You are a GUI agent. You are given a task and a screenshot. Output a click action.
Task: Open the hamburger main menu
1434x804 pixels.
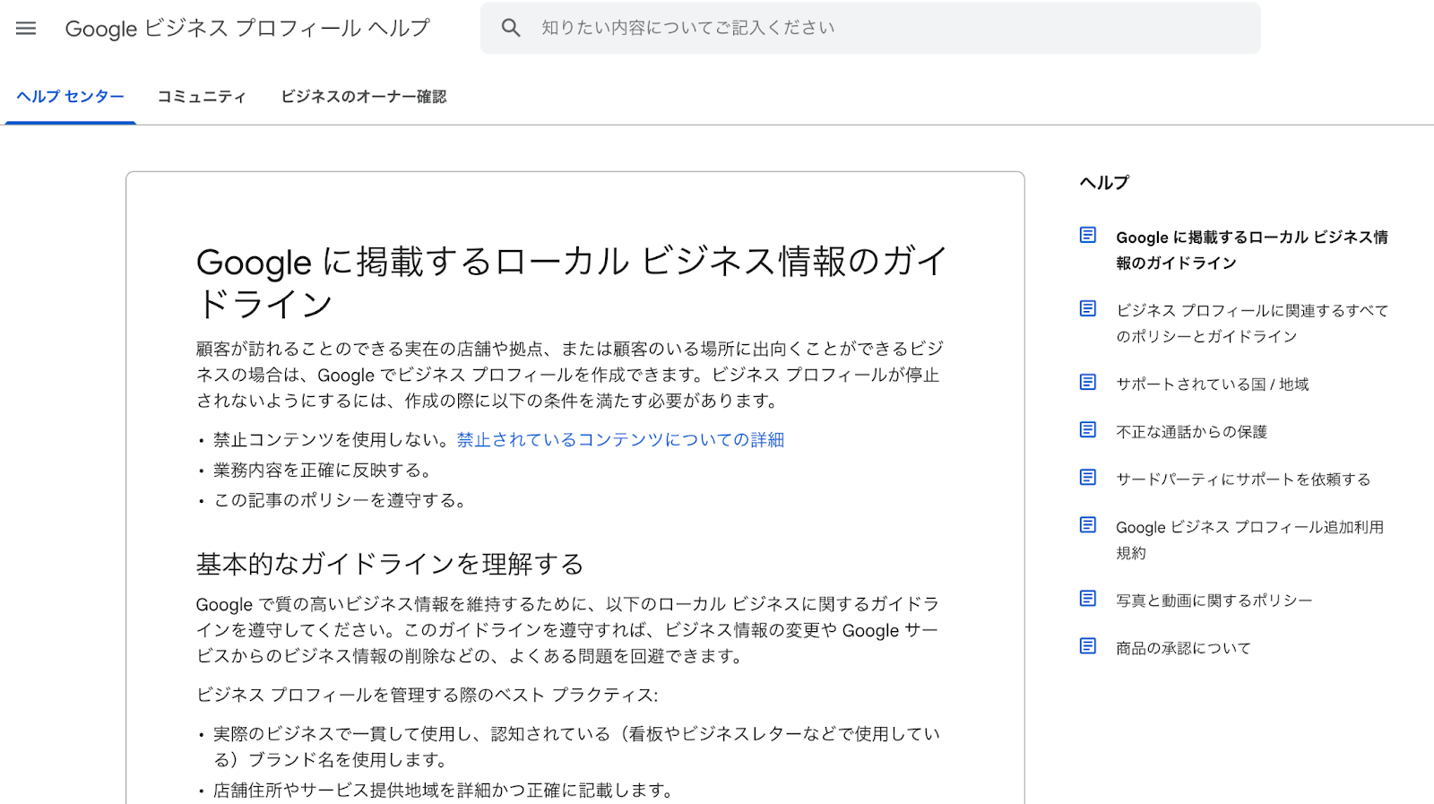pyautogui.click(x=26, y=28)
